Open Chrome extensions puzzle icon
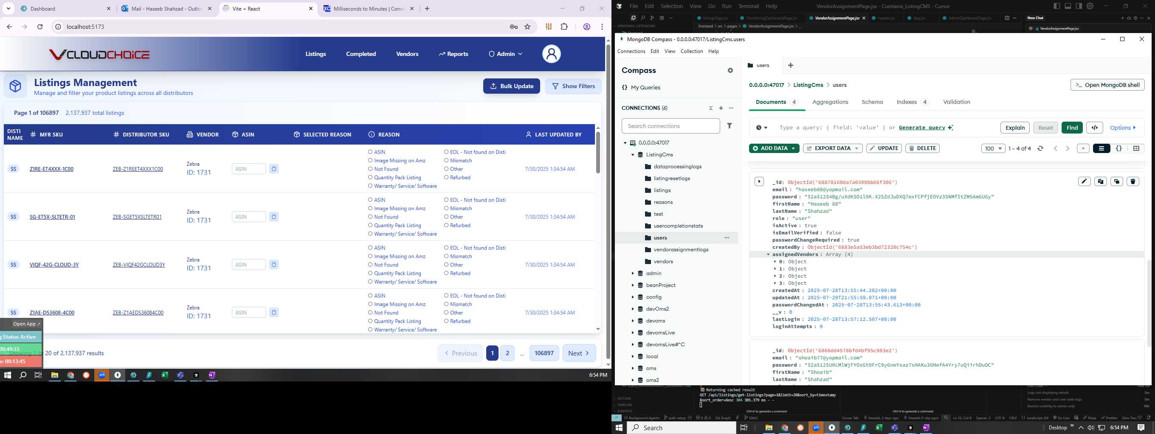The image size is (1155, 434). pos(564,27)
